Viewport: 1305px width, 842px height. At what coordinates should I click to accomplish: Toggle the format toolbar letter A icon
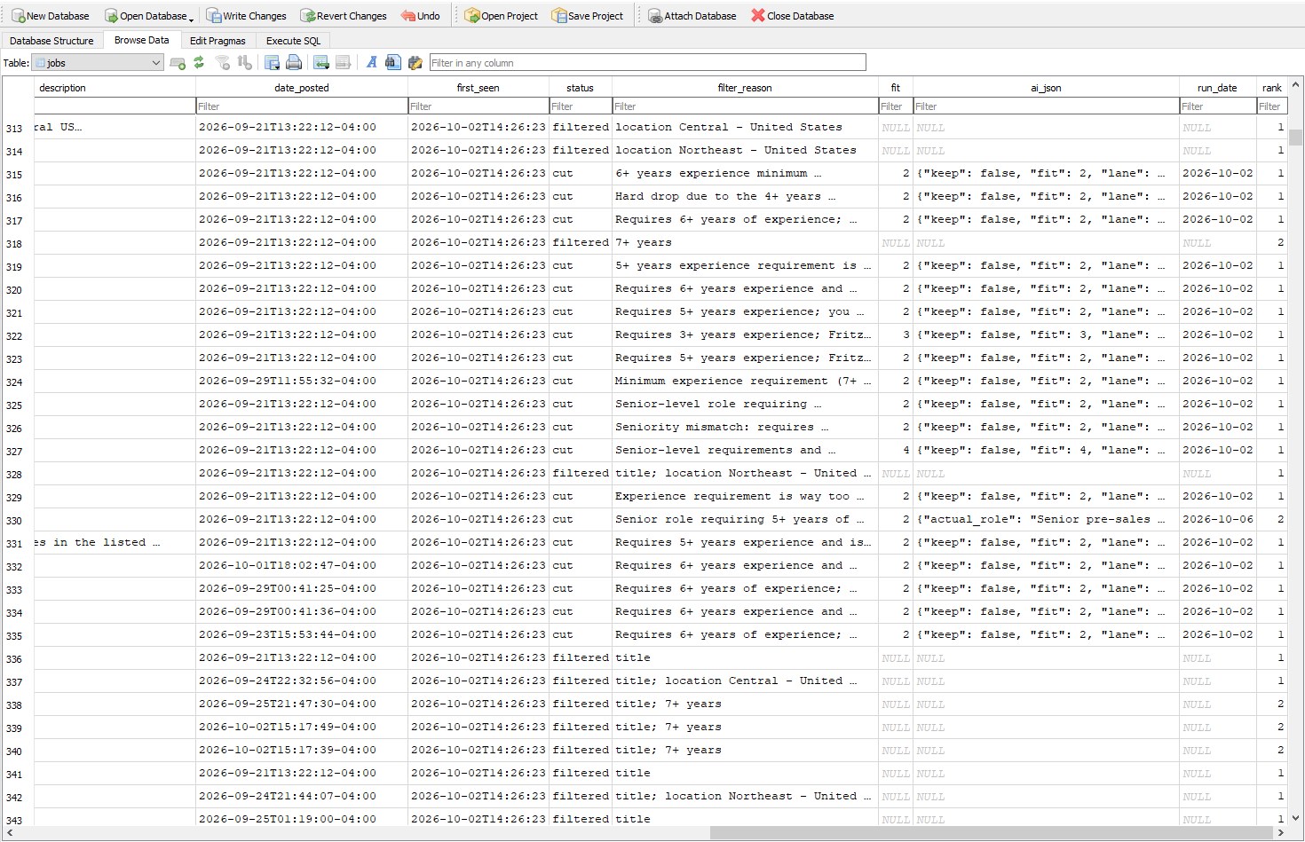click(371, 63)
